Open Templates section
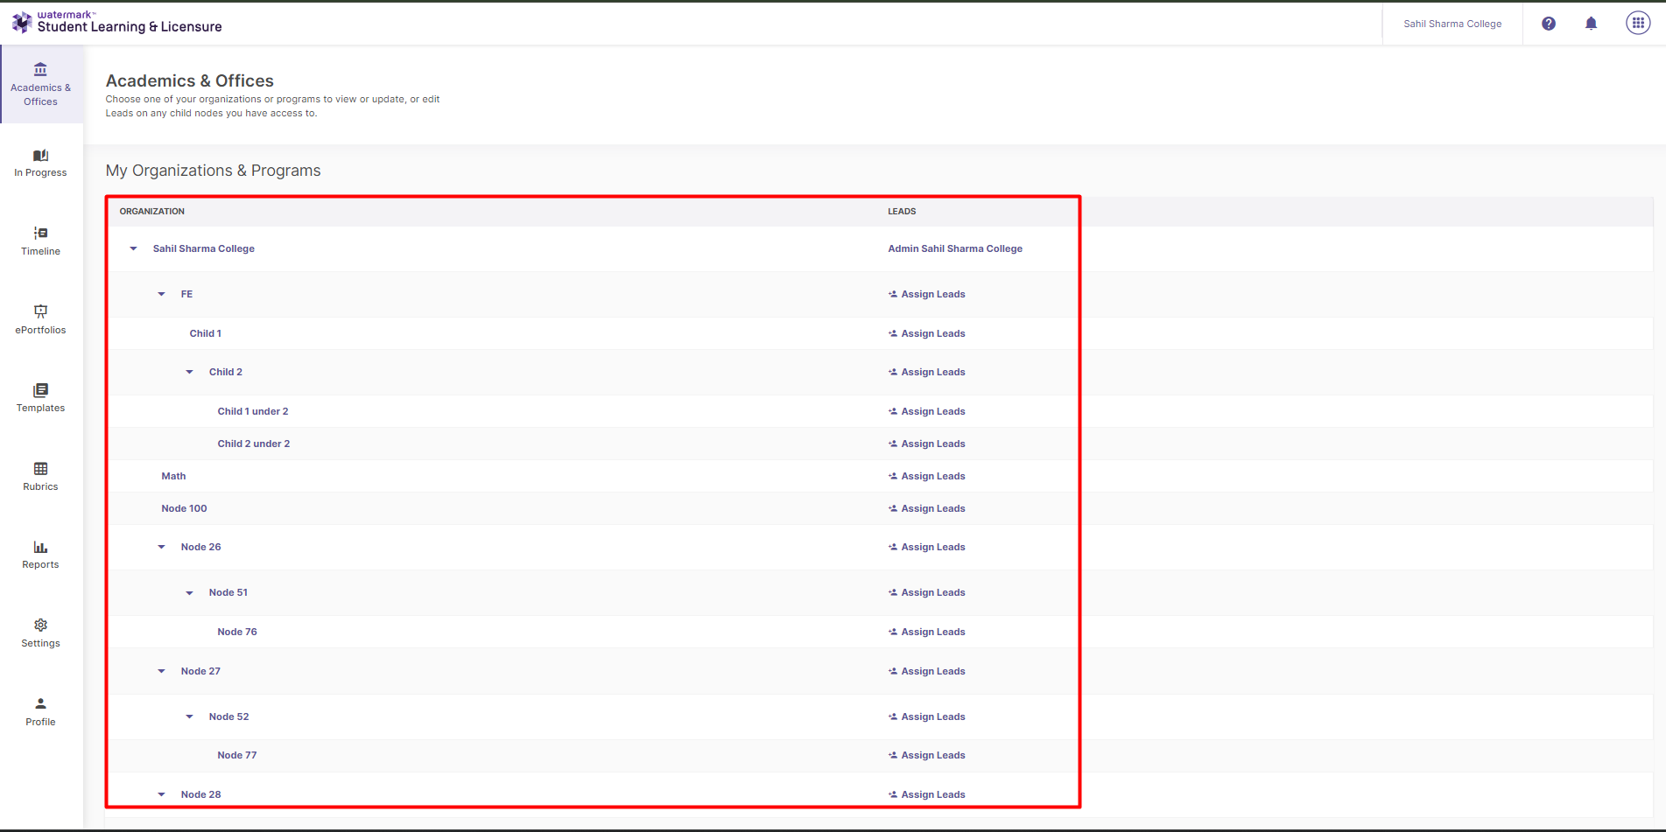This screenshot has width=1666, height=832. pos(41,398)
